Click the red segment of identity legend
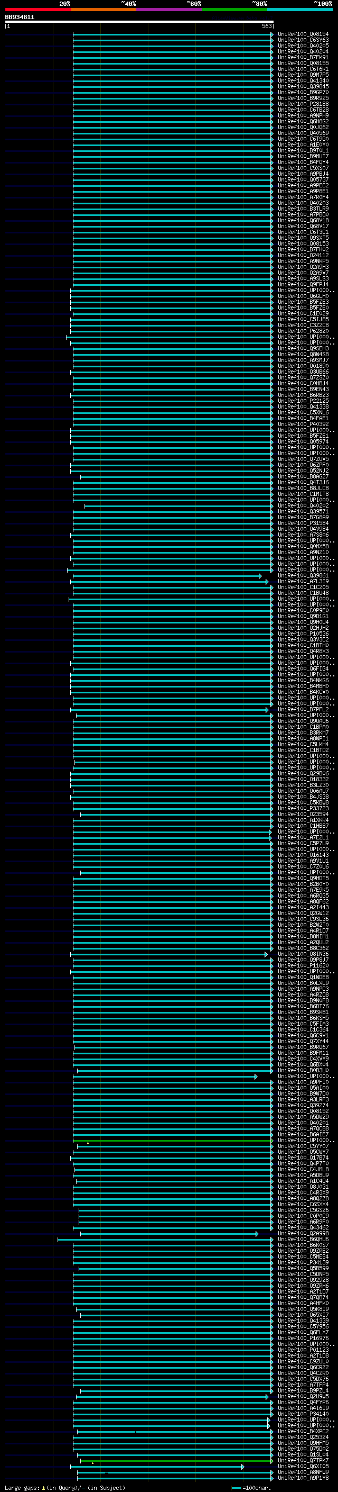 pos(37,10)
